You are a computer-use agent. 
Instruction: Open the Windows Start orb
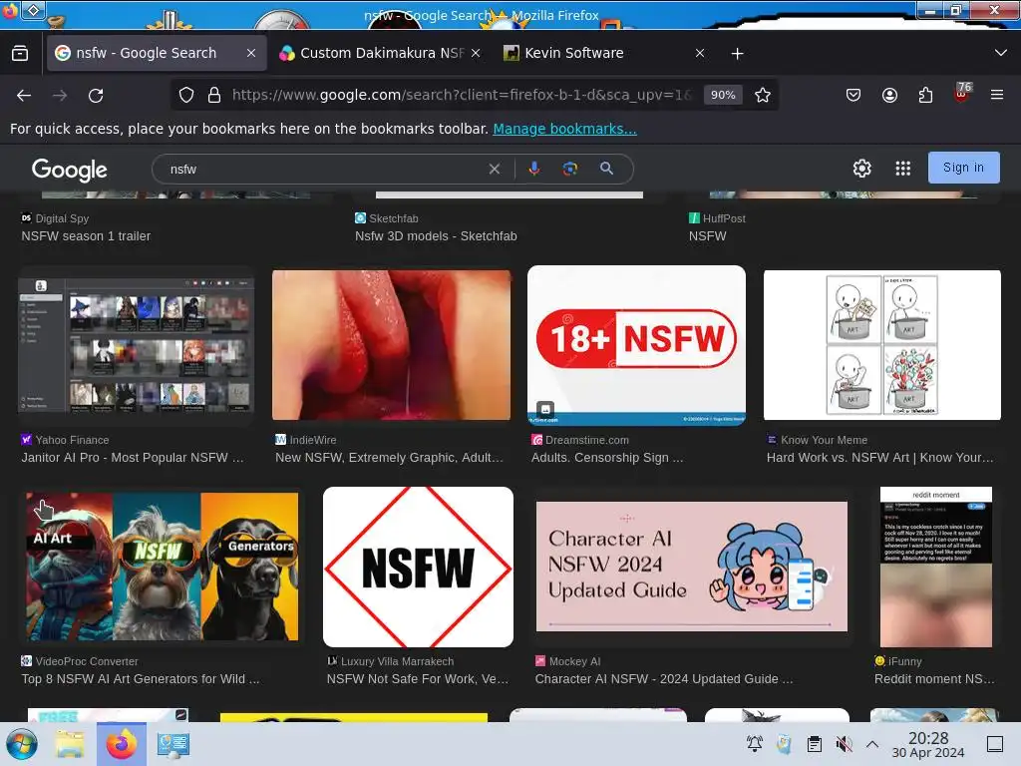[x=22, y=744]
